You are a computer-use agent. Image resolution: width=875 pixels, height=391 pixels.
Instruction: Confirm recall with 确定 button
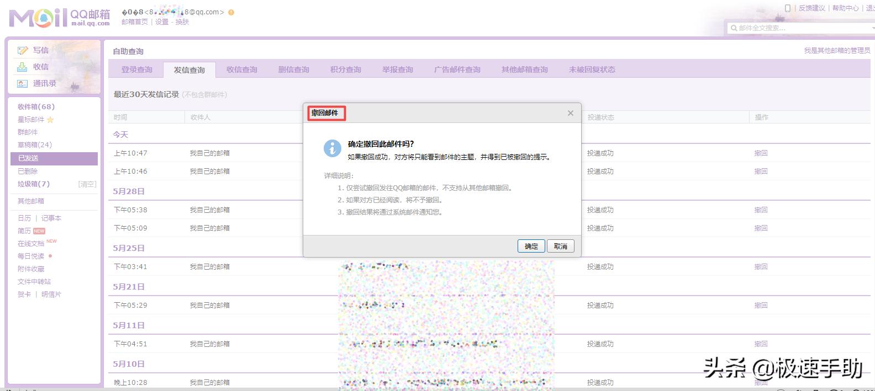tap(531, 246)
